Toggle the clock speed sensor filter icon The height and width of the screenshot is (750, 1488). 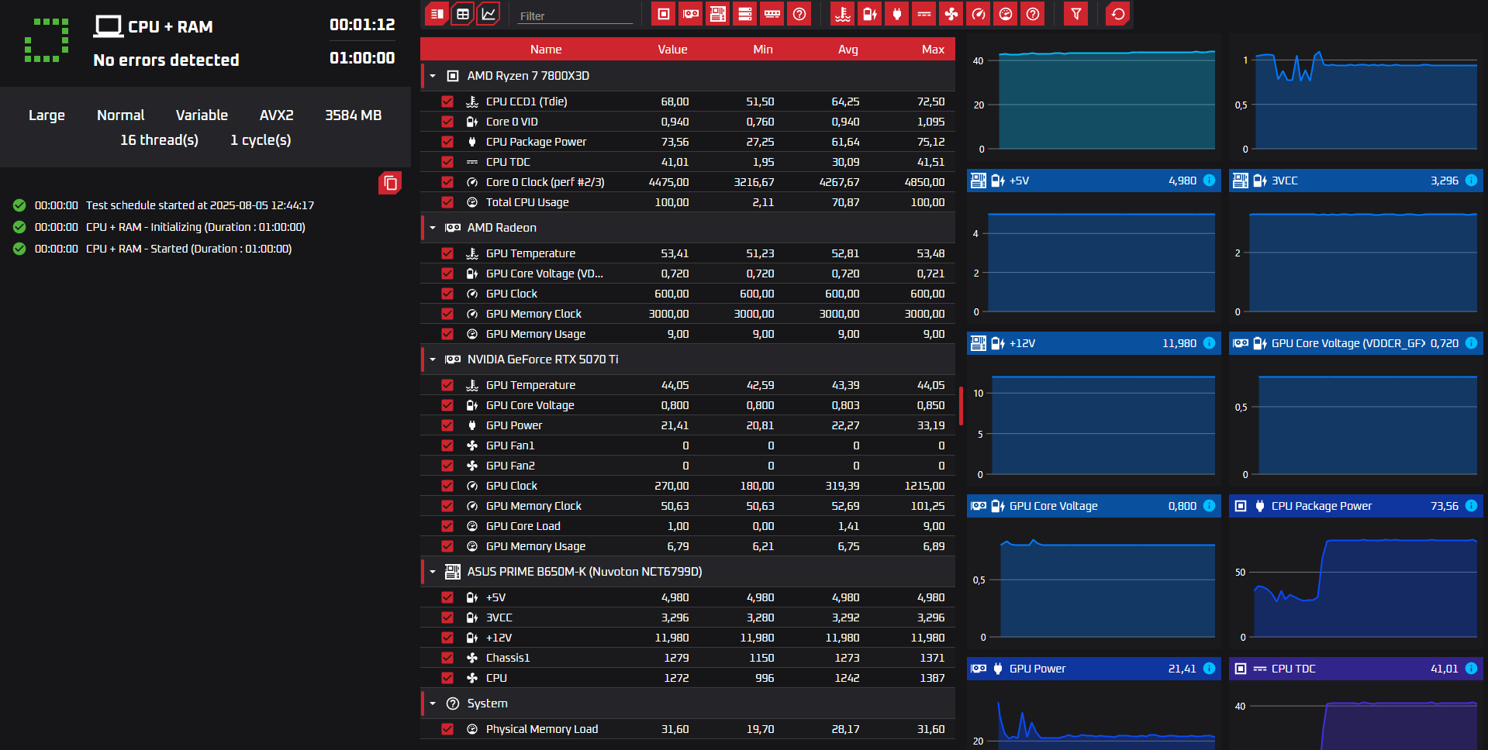[x=979, y=14]
